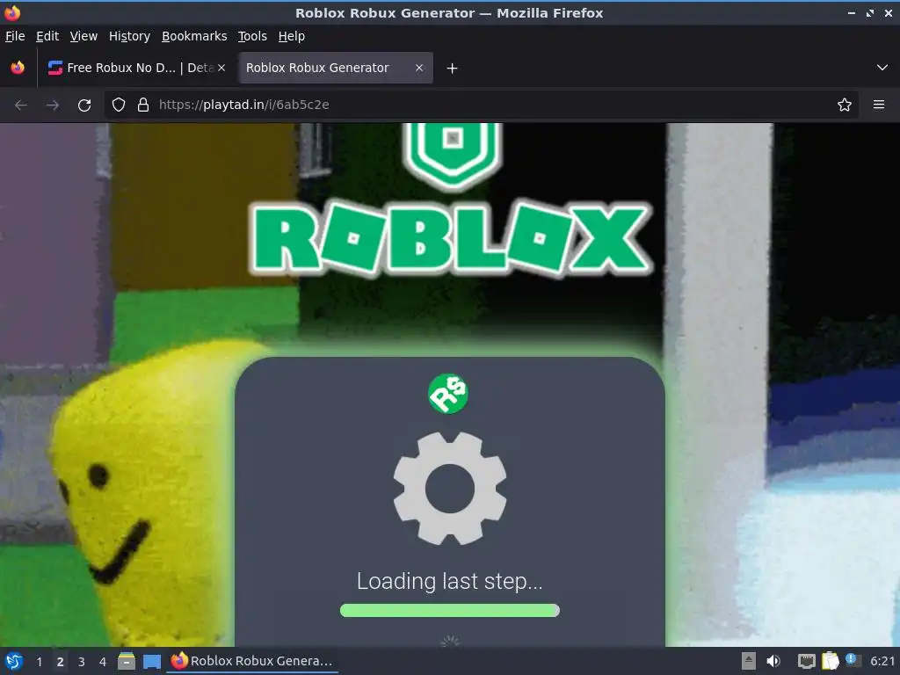The image size is (900, 675).
Task: Open the Firefox hamburger application menu
Action: coord(879,105)
